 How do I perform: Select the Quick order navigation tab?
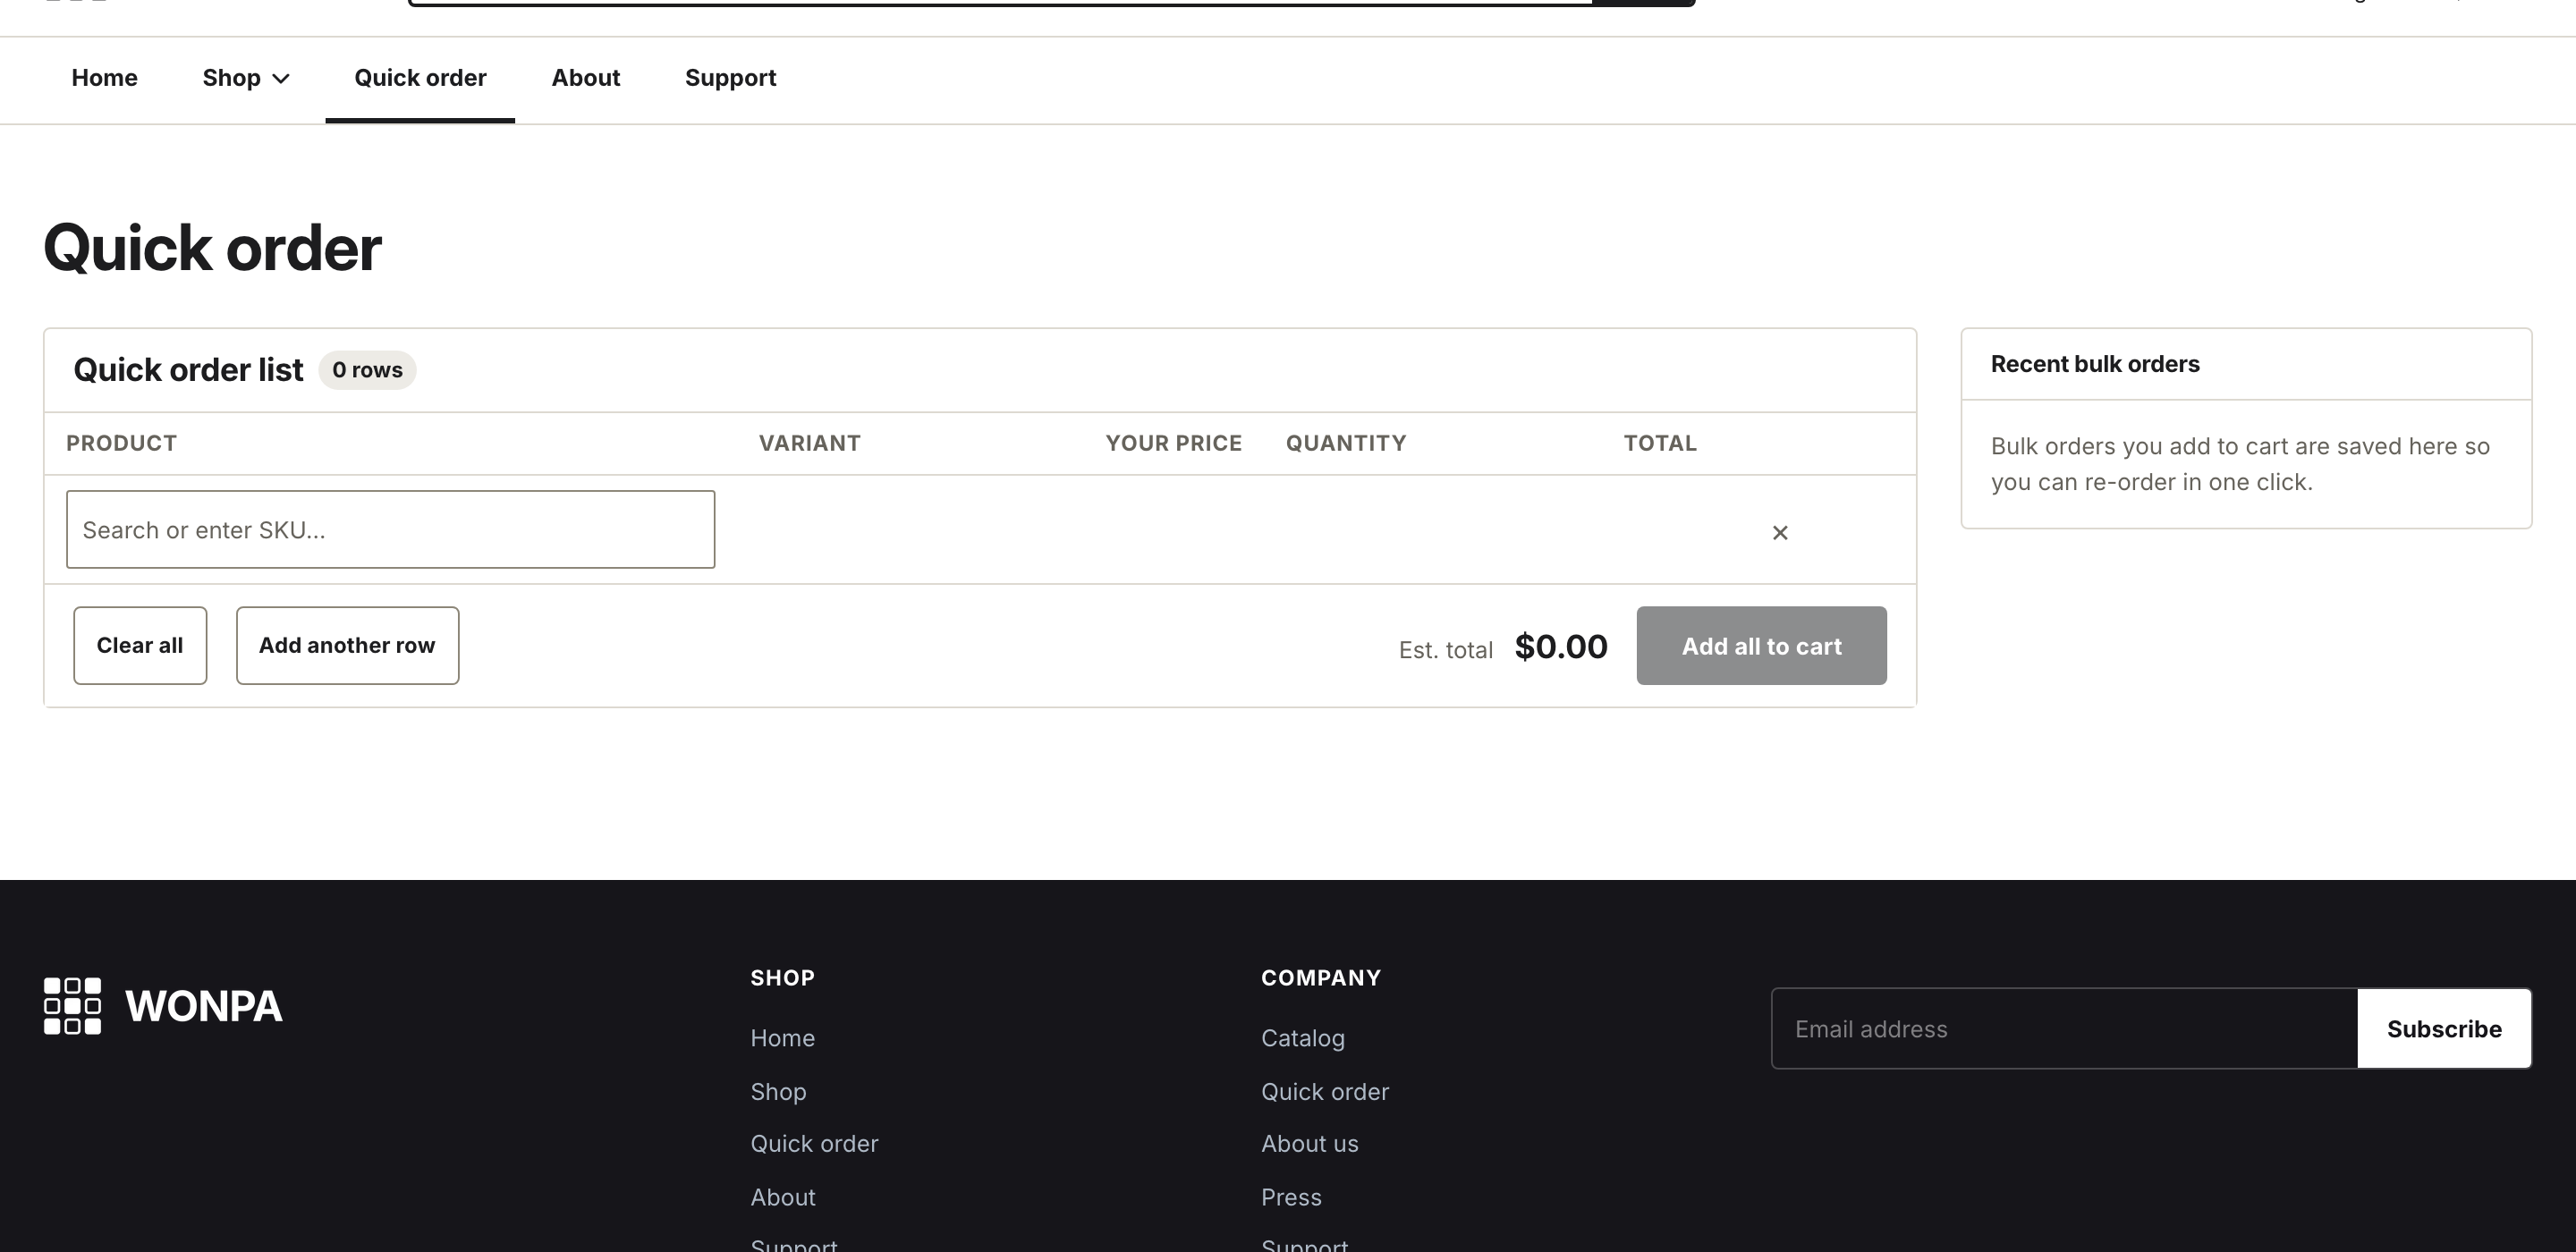pyautogui.click(x=420, y=78)
